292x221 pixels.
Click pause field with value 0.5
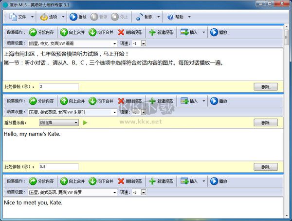(59, 167)
